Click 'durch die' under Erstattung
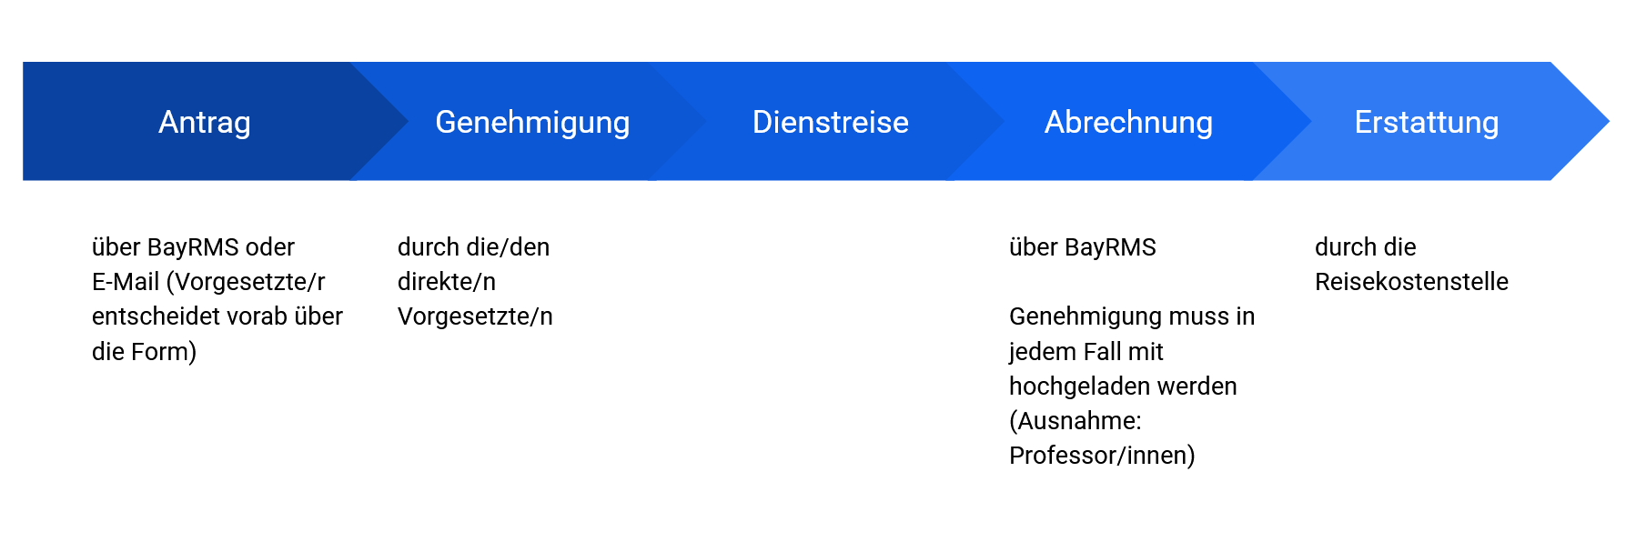 1365,247
